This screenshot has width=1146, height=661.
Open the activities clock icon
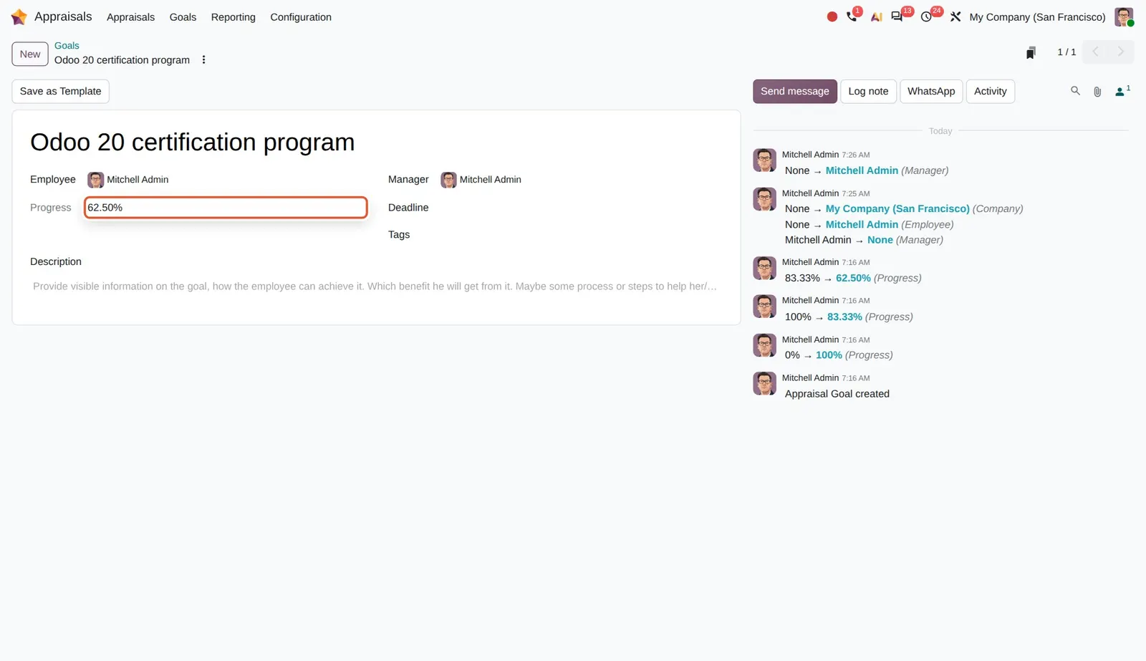(926, 16)
